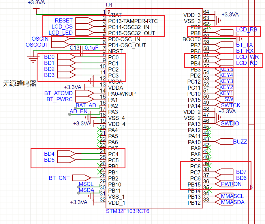Select the LCD_RD net label

pos(247,63)
